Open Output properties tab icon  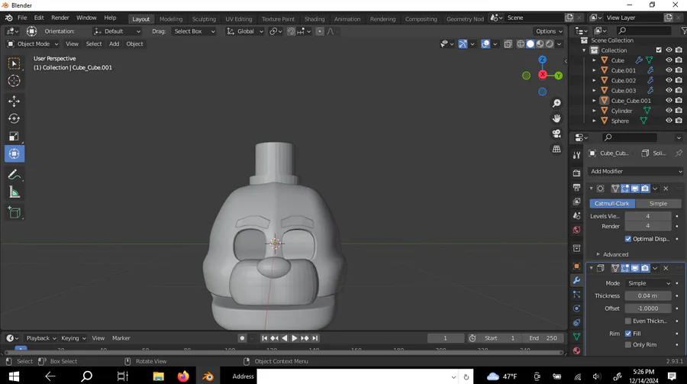click(576, 187)
